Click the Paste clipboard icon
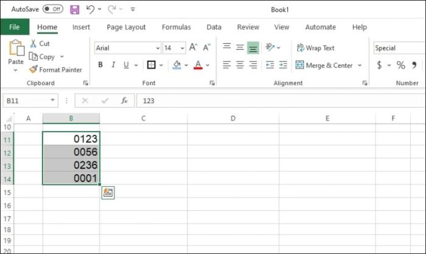This screenshot has width=426, height=254. [x=16, y=48]
